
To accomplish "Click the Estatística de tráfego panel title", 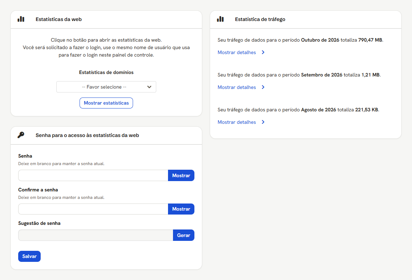I will (260, 19).
